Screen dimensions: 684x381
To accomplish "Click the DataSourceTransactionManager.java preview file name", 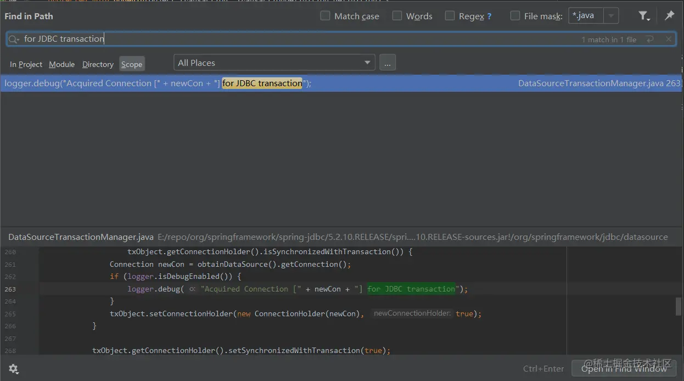I will (81, 237).
